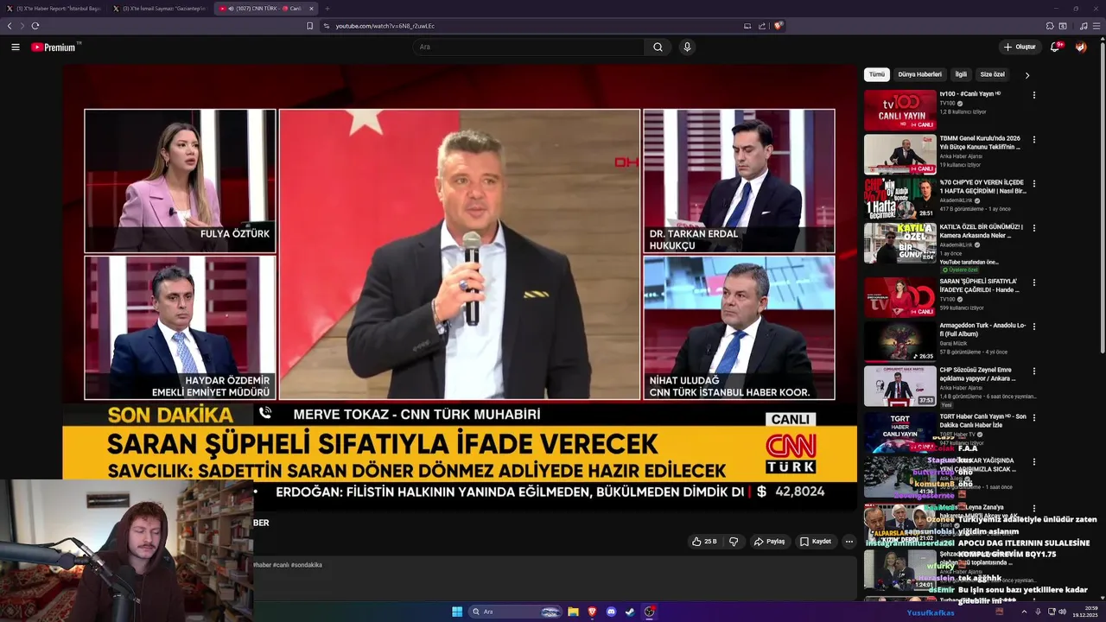1106x622 pixels.
Task: Open options menu for TBMM Genel Kurulu video
Action: tap(1034, 139)
